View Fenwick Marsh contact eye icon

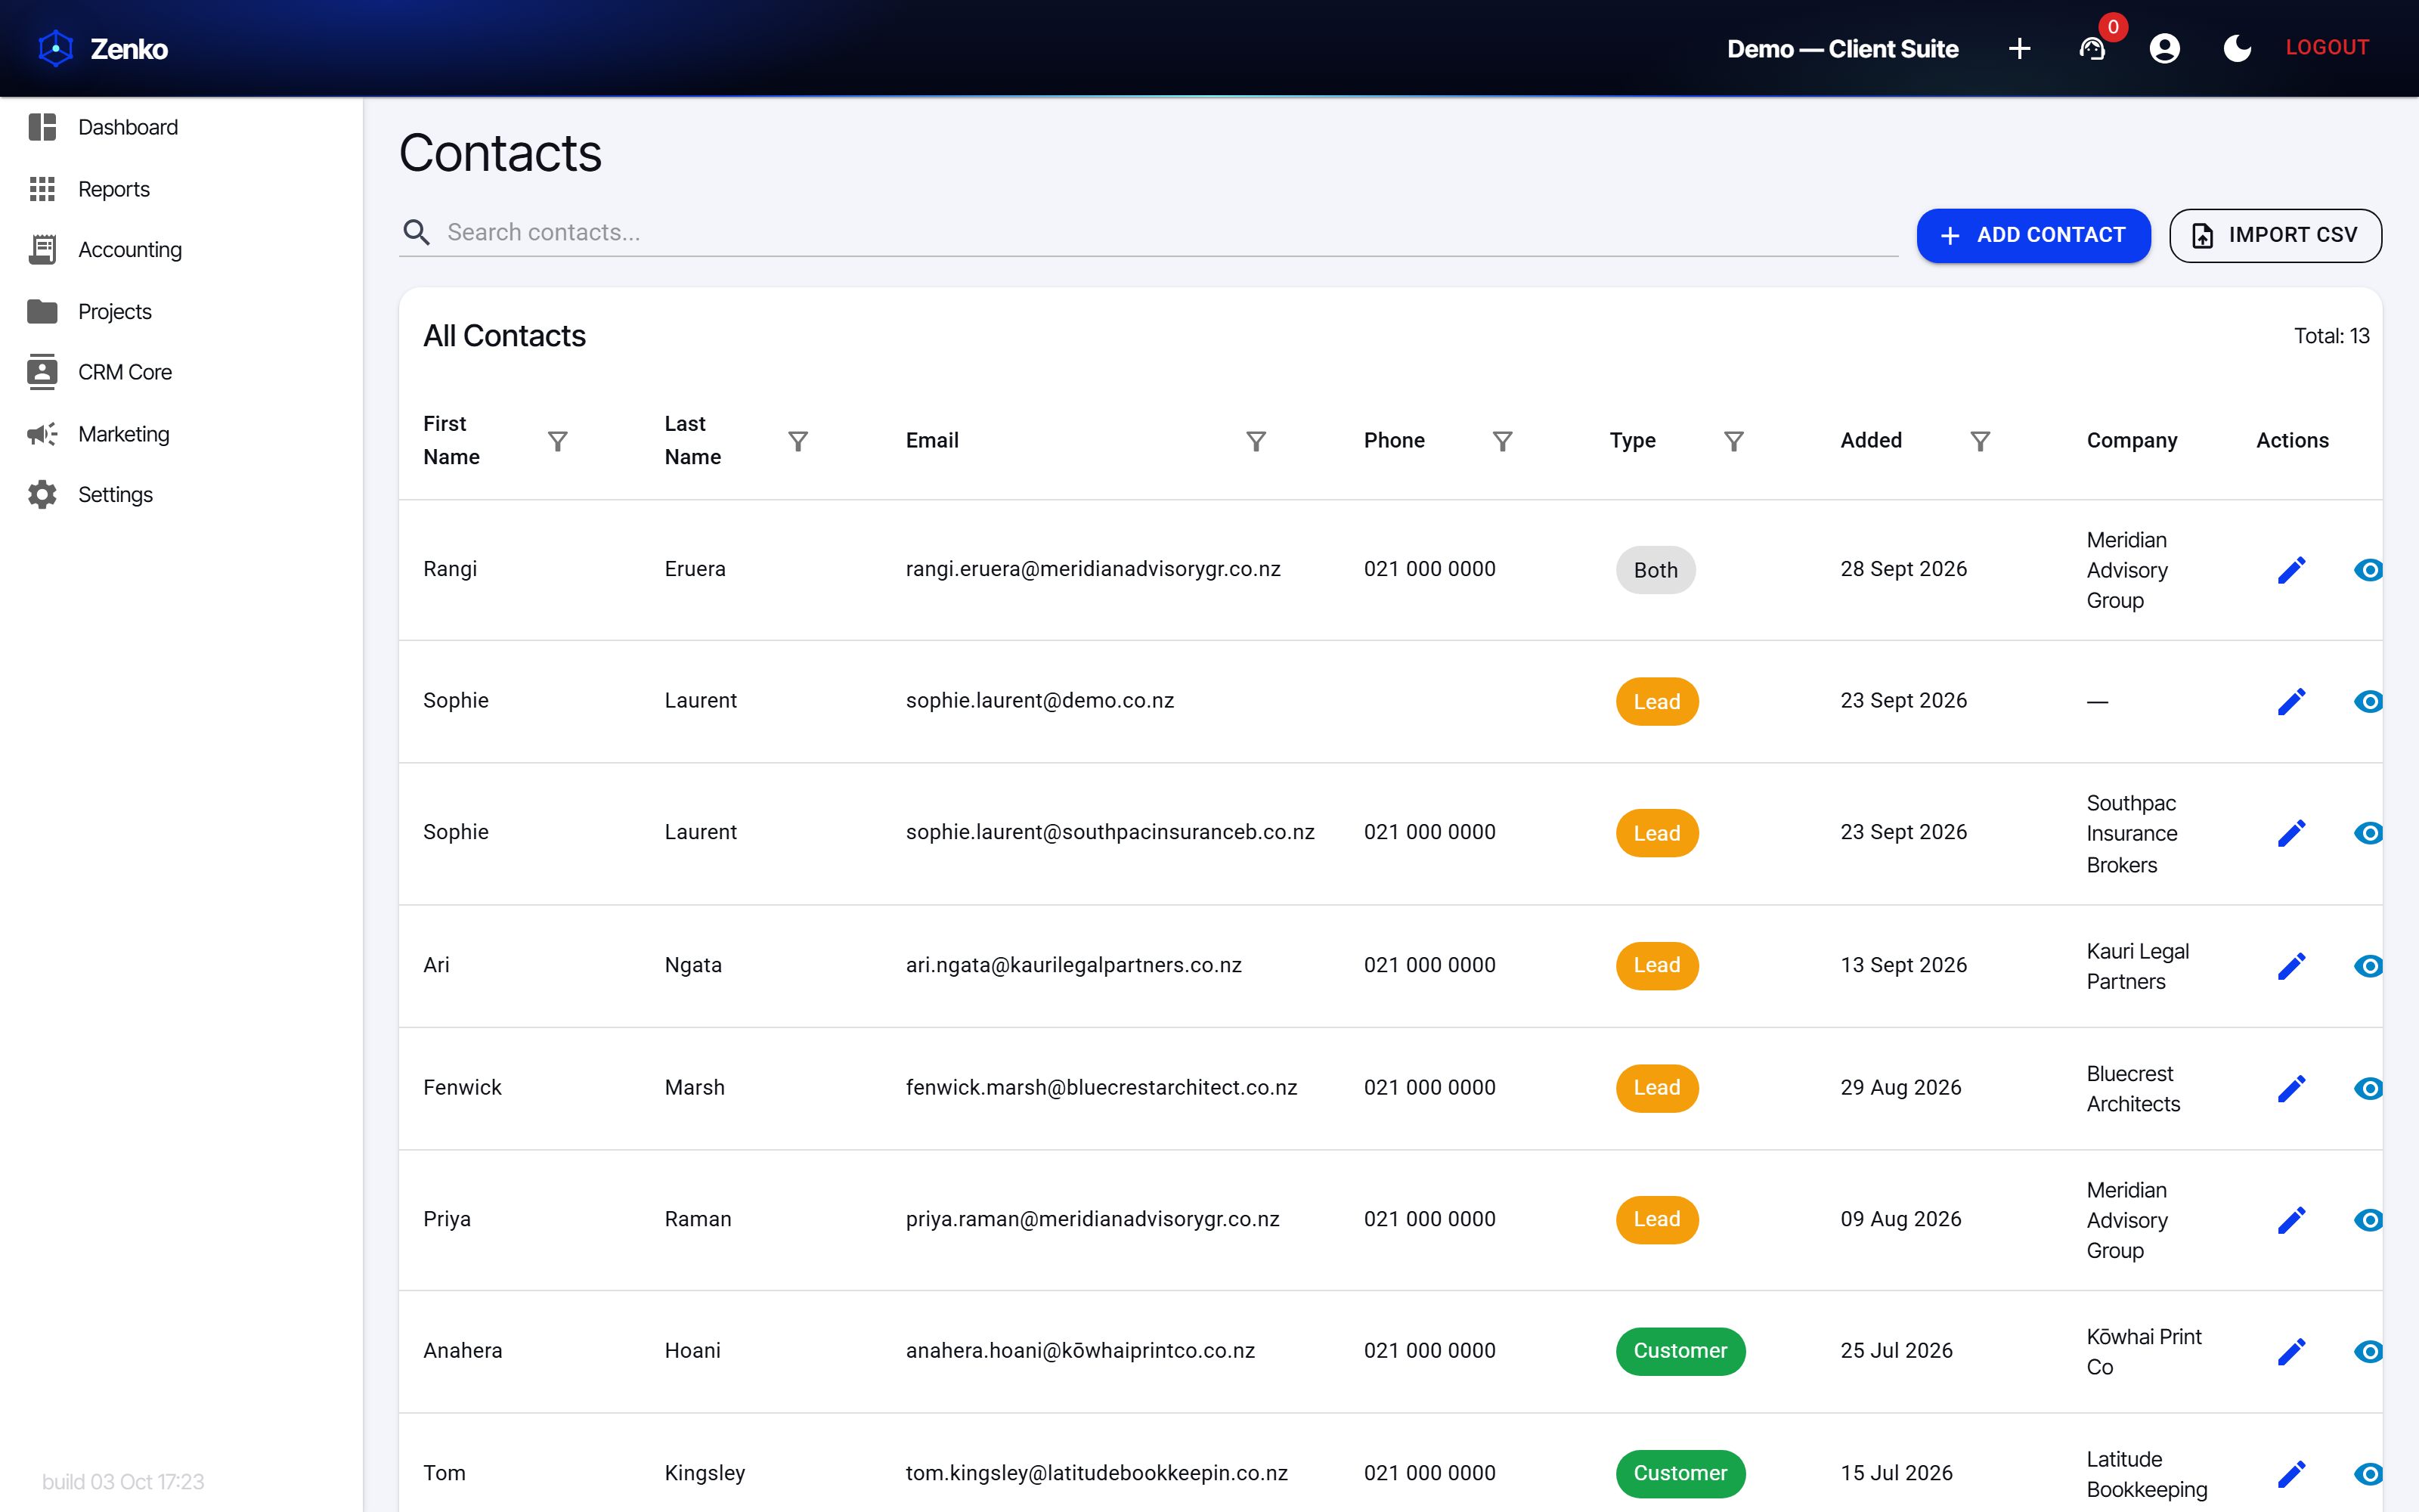[2368, 1088]
